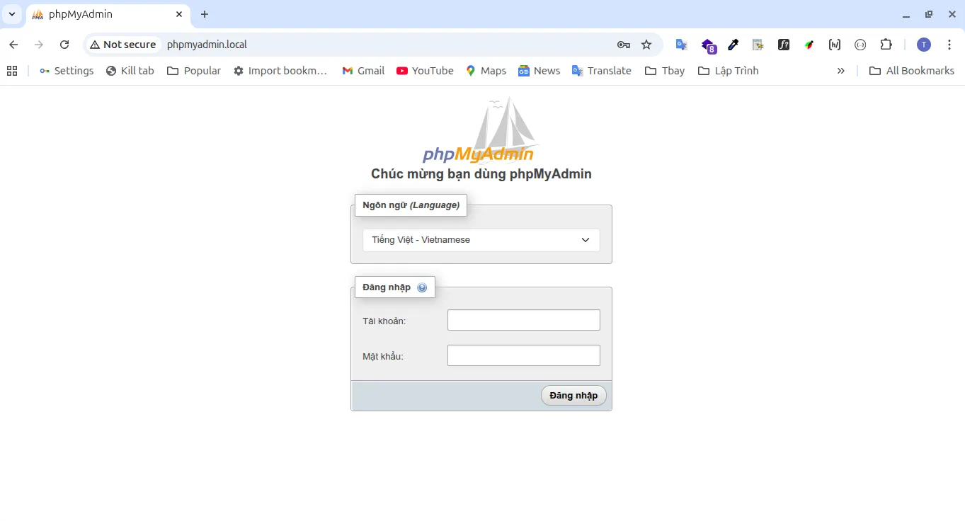Open the Tiếng Việt language dropdown

(481, 239)
